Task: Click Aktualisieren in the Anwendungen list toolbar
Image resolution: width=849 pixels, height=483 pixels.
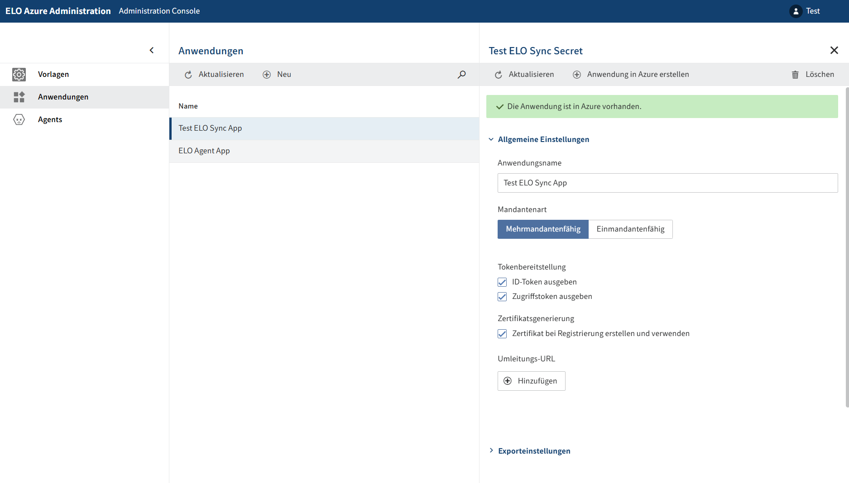Action: point(214,75)
